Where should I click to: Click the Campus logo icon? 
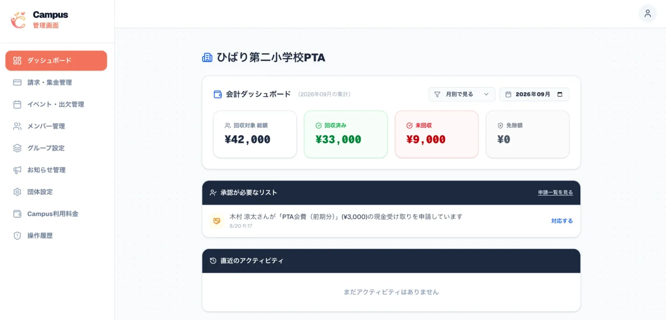tap(18, 20)
